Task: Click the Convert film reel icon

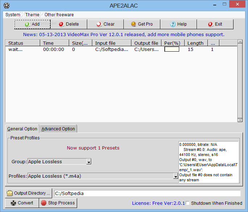Action: (x=13, y=203)
